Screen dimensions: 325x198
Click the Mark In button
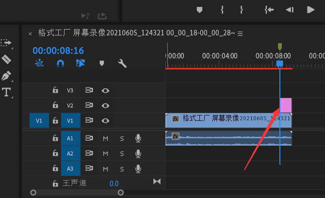coord(222,10)
